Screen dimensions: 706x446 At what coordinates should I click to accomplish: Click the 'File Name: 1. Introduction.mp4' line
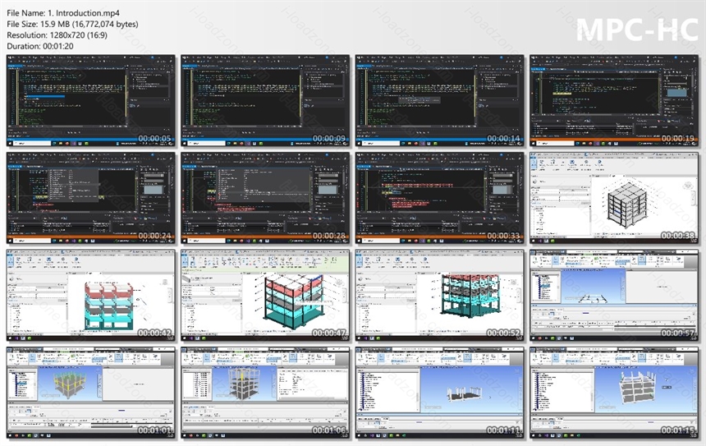(x=63, y=13)
